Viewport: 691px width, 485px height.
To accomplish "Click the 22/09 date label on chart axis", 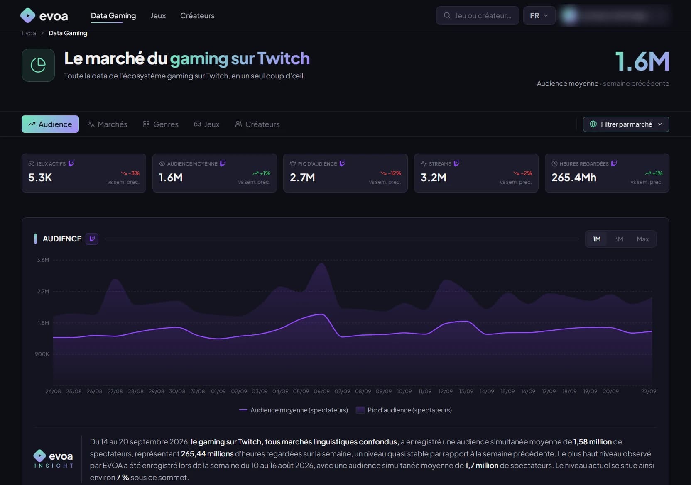I will coord(649,391).
